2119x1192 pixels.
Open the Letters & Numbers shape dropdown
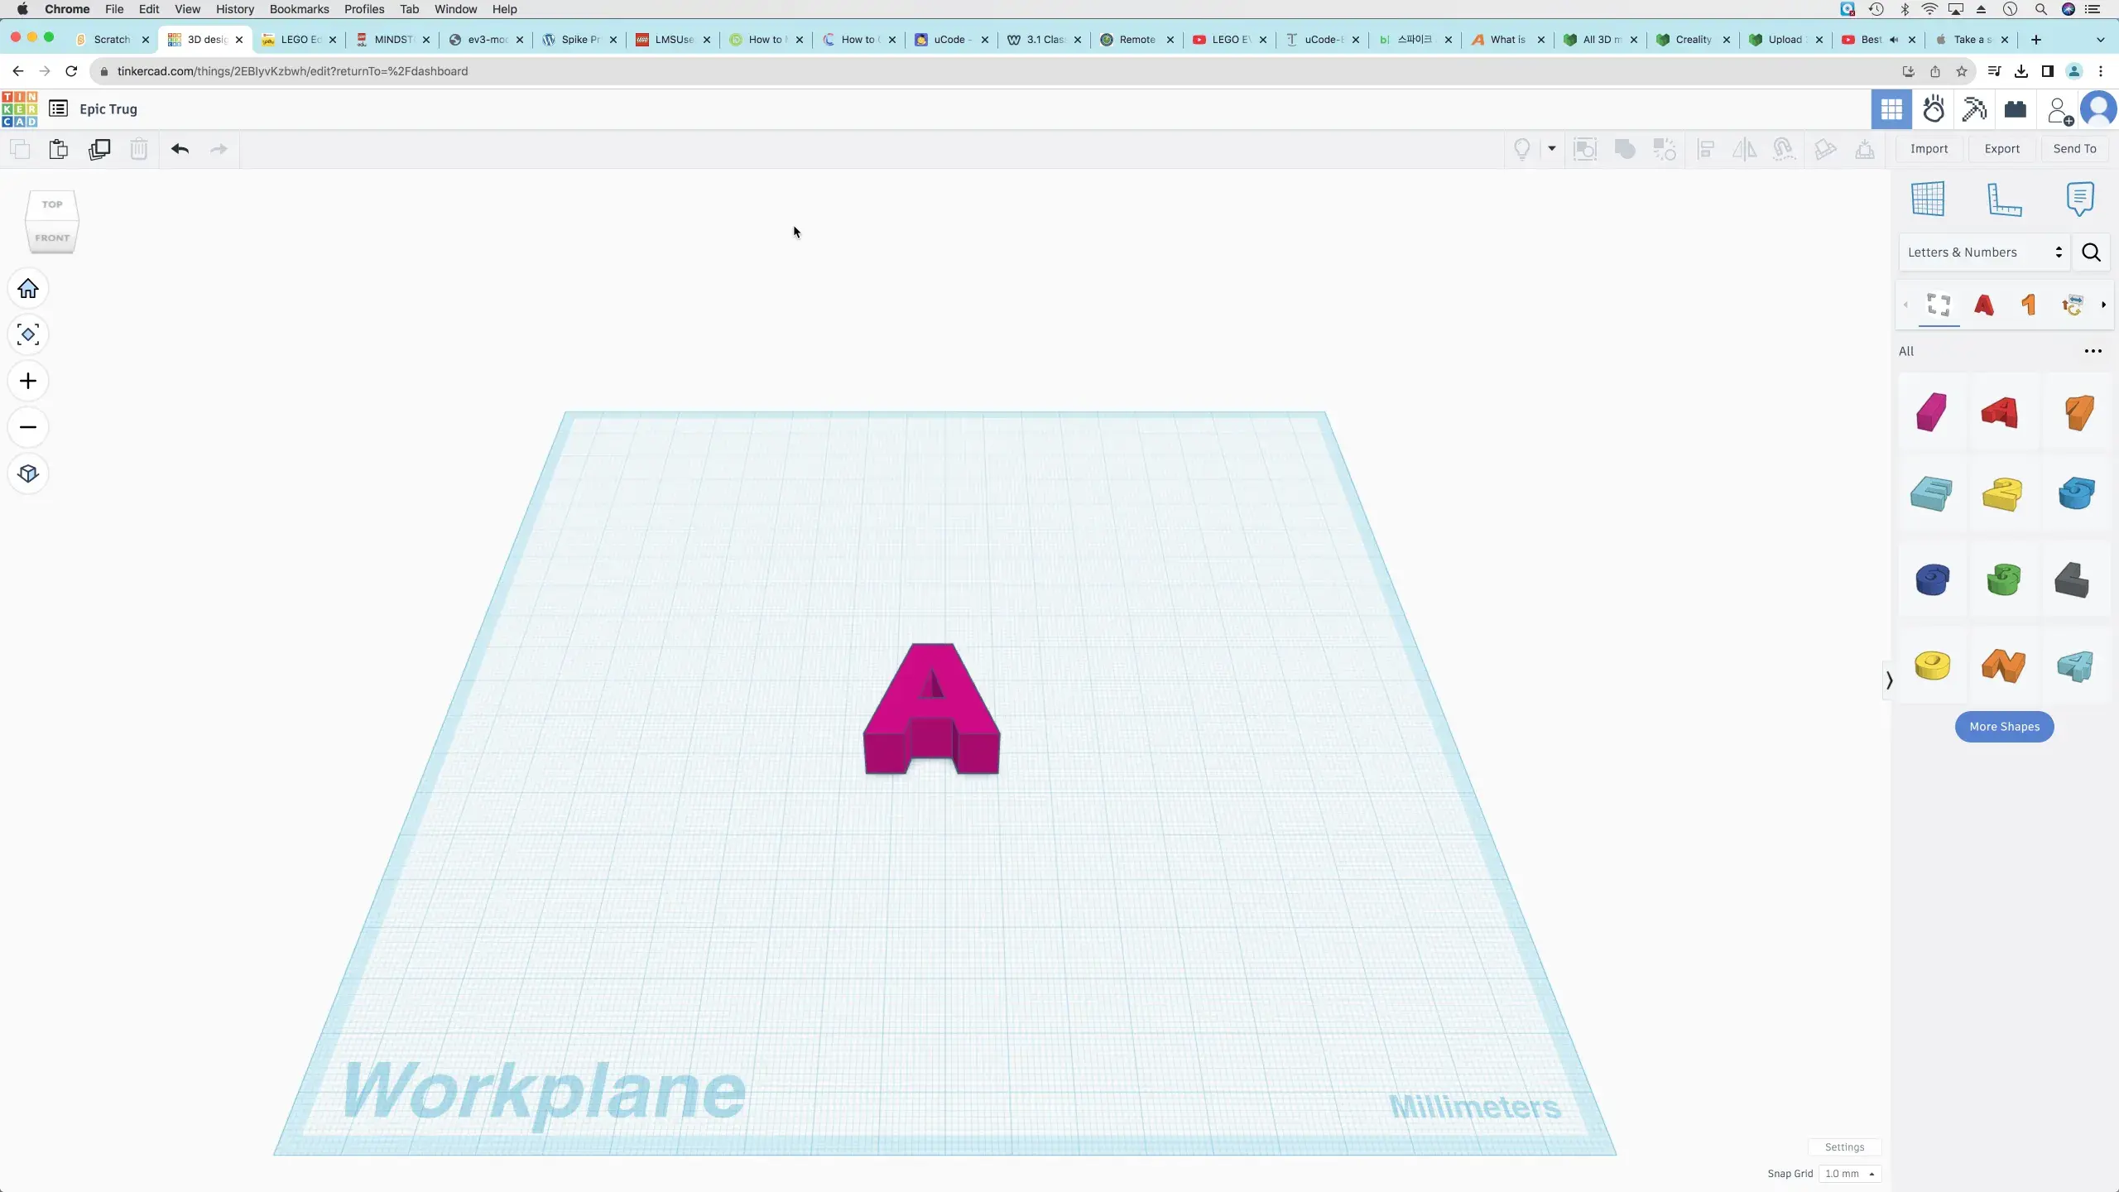pos(1985,252)
